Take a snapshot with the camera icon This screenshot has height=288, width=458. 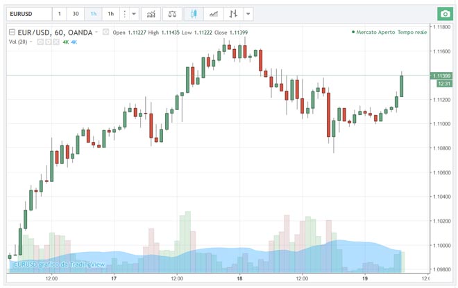443,14
